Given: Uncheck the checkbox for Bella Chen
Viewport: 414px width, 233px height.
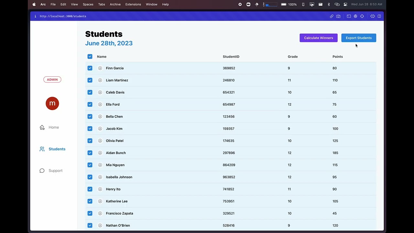Looking at the screenshot, I should 90,116.
